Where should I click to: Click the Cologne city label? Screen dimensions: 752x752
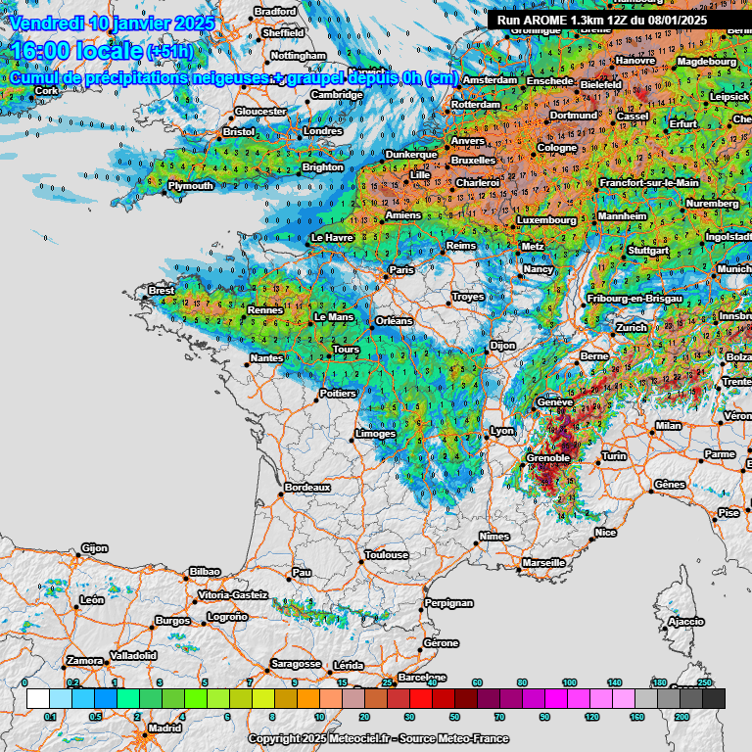pyautogui.click(x=557, y=148)
